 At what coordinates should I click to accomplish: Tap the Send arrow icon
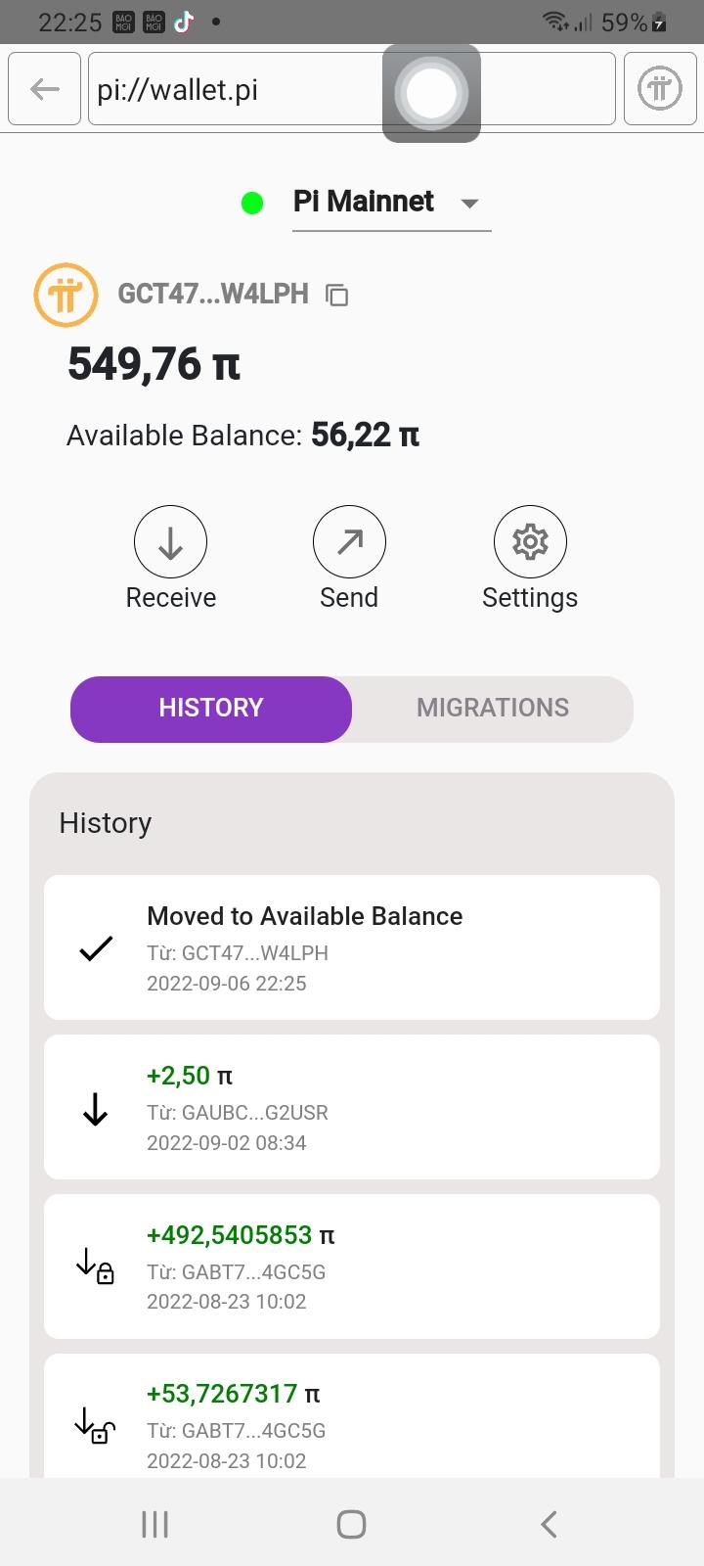(x=349, y=542)
